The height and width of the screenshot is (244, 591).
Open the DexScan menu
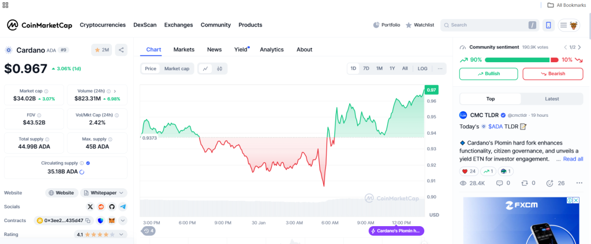(x=145, y=25)
